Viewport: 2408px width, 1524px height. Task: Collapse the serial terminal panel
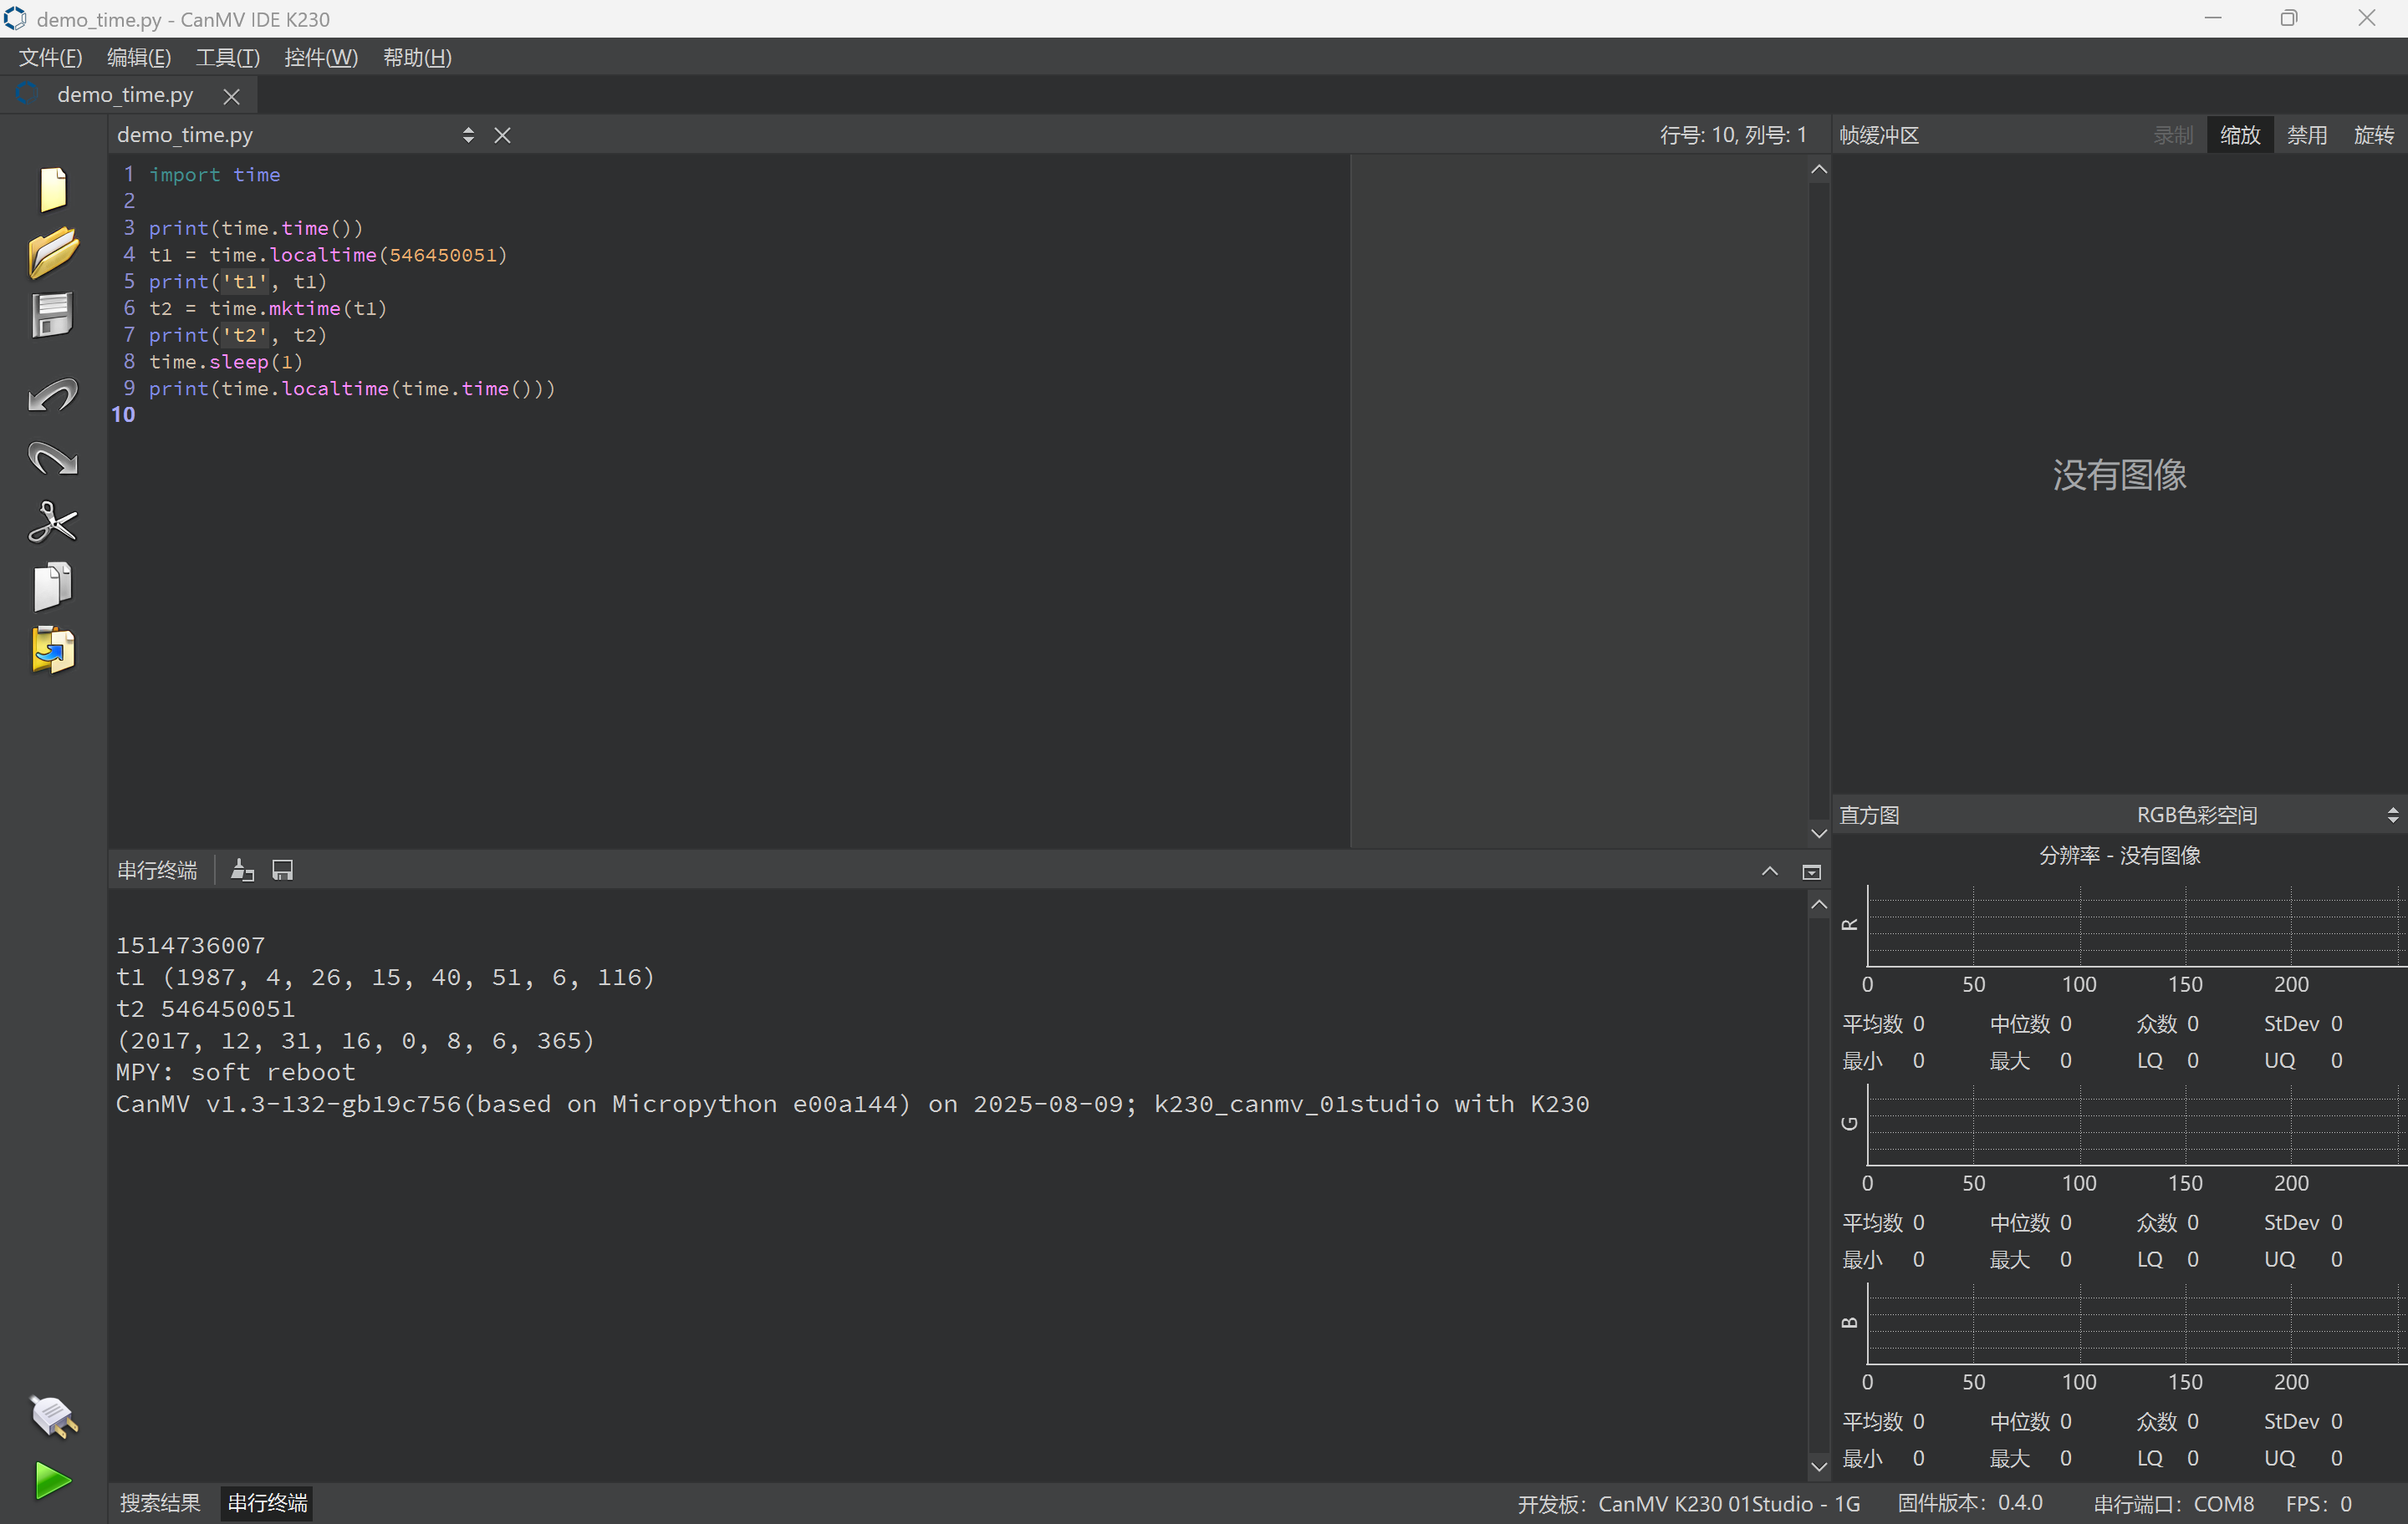click(1769, 871)
